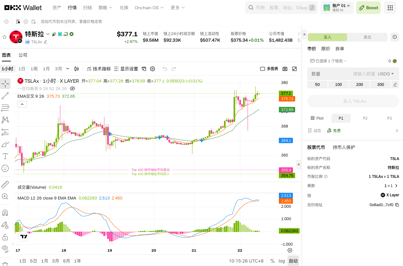This screenshot has height=266, width=403.
Task: Open technical indicators panel
Action: click(99, 69)
